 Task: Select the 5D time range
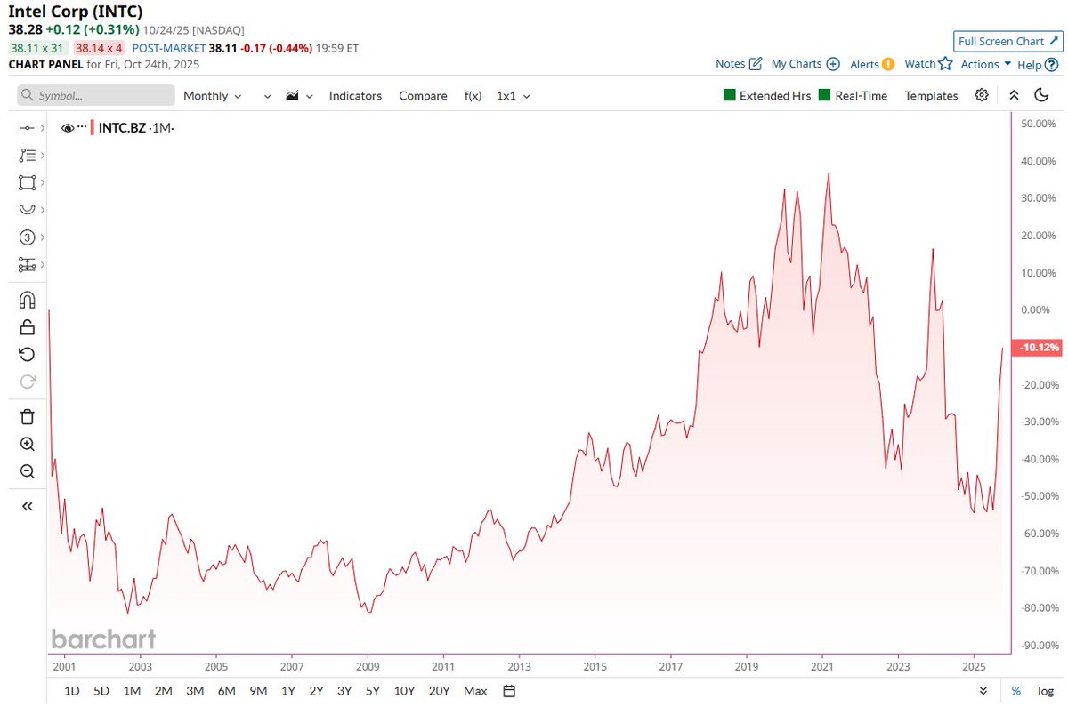[101, 691]
